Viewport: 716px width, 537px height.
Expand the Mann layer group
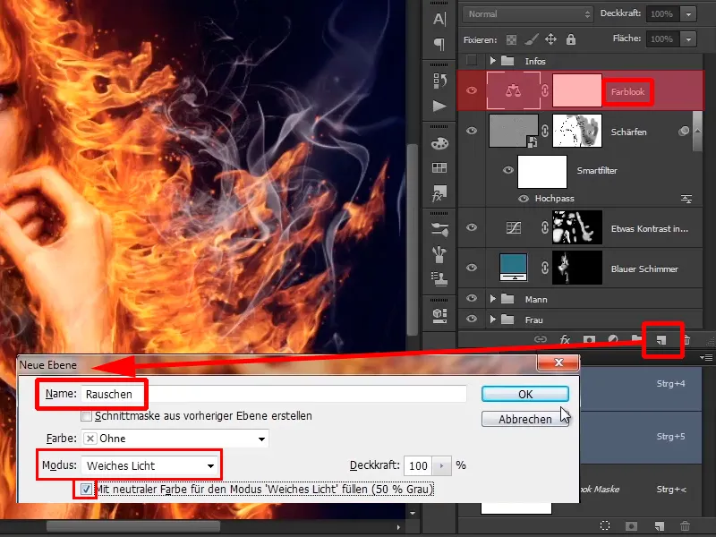493,299
